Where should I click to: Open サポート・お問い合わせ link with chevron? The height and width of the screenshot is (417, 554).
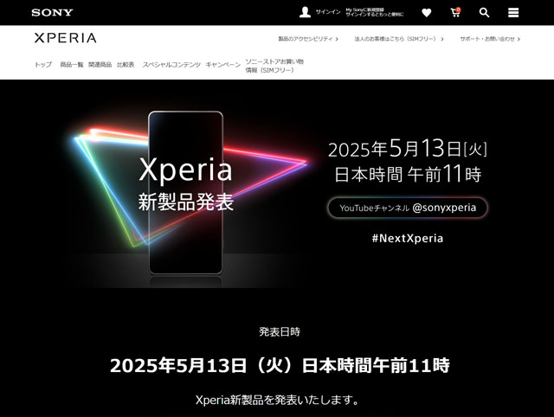click(490, 39)
